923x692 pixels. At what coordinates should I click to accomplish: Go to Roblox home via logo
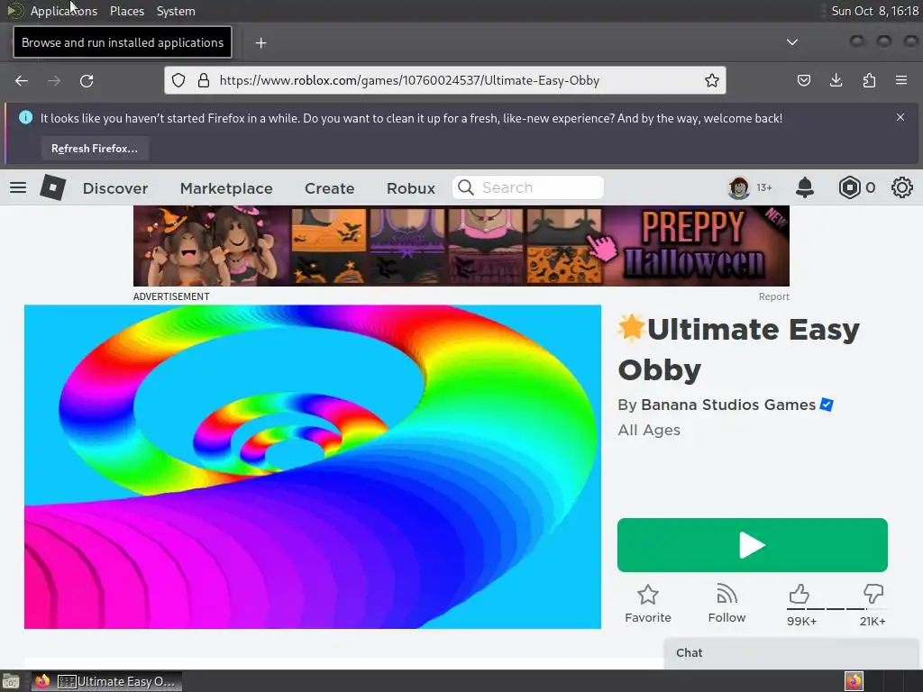point(52,187)
